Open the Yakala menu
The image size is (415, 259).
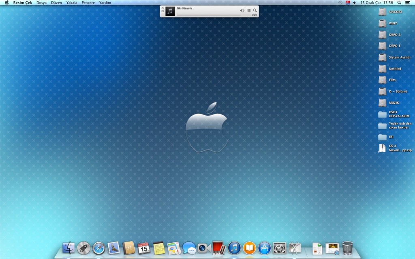72,3
